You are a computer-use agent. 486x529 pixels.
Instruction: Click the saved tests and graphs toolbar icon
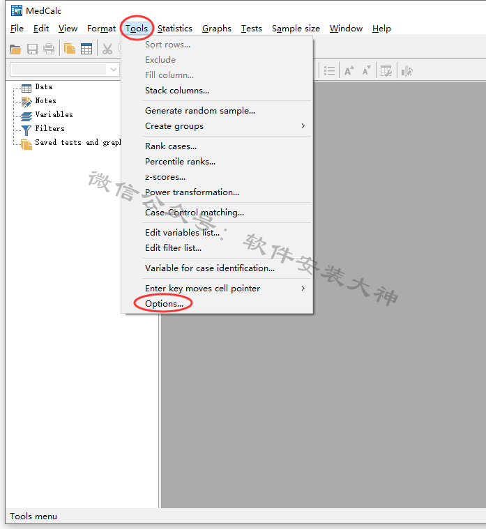[x=70, y=49]
